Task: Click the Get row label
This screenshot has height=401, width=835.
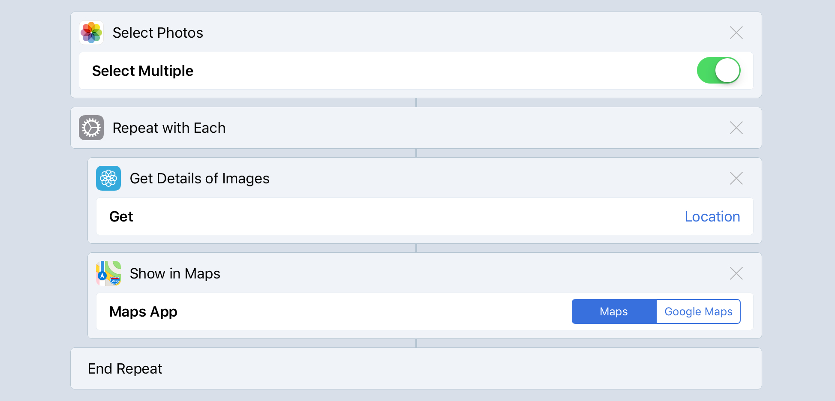Action: 121,216
